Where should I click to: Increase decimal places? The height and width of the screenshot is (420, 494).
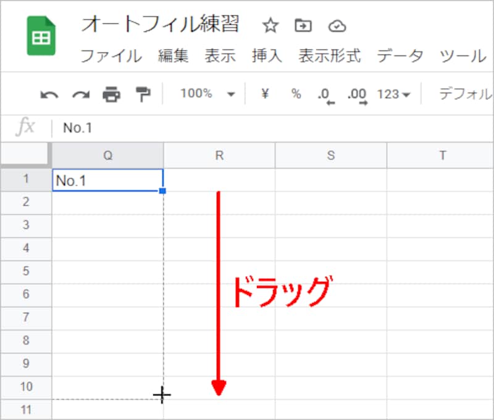tap(356, 94)
